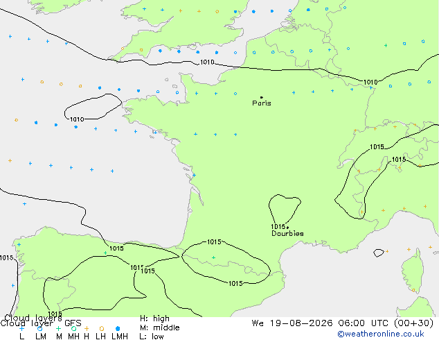Click the orange plus legend symbol for H
The height and width of the screenshot is (340, 439).
(87, 328)
